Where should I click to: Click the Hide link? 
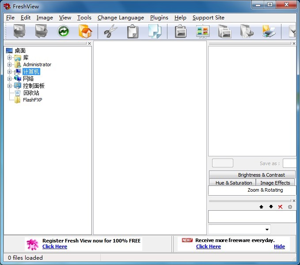click(x=279, y=246)
